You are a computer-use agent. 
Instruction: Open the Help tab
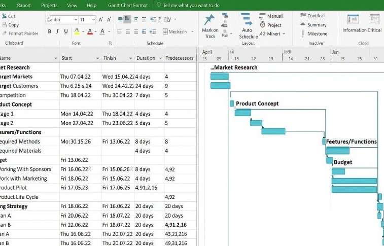click(91, 5)
